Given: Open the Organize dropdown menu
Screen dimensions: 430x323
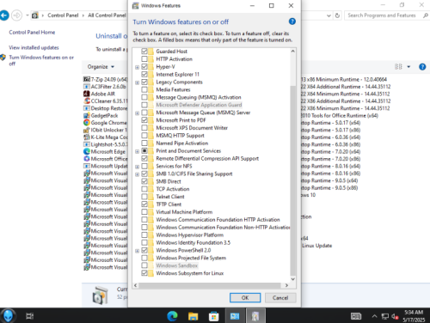Looking at the screenshot, I should click(x=101, y=67).
